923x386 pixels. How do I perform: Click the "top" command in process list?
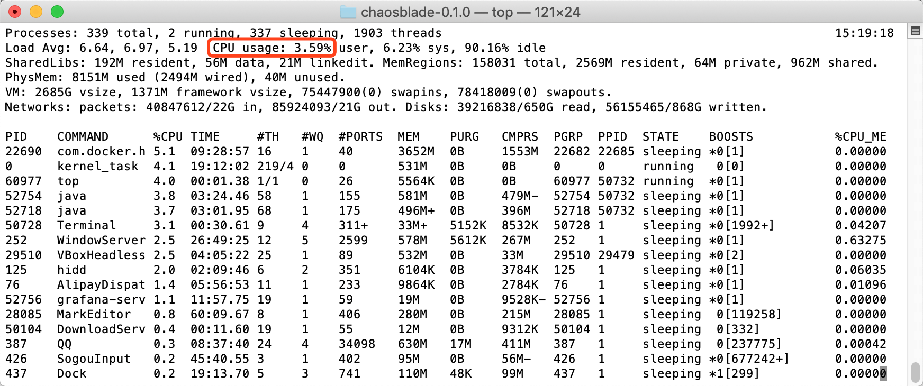[68, 181]
